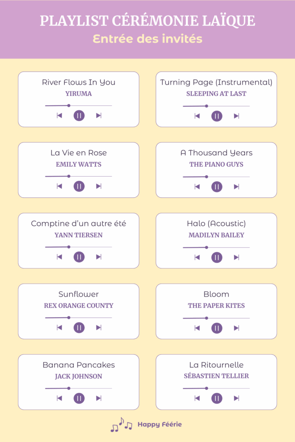
Task: Open the THE PAPER KITES artist label
Action: click(216, 306)
